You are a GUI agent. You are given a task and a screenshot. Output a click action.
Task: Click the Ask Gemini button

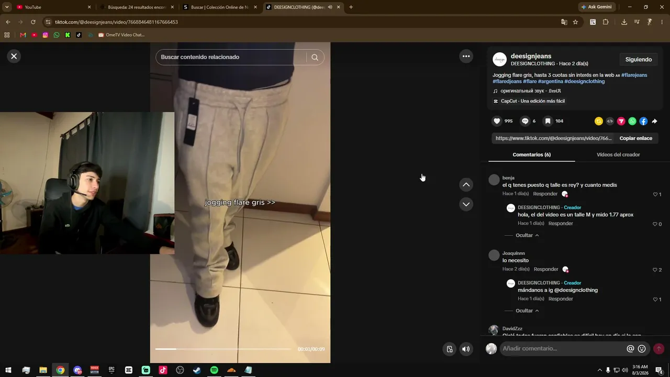[x=596, y=7]
